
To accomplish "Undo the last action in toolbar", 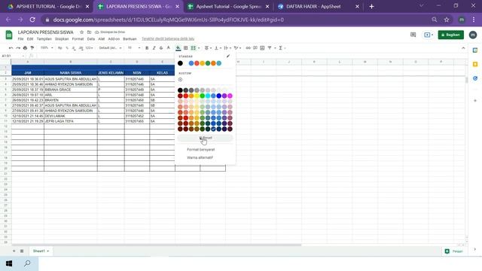I will tap(11, 48).
